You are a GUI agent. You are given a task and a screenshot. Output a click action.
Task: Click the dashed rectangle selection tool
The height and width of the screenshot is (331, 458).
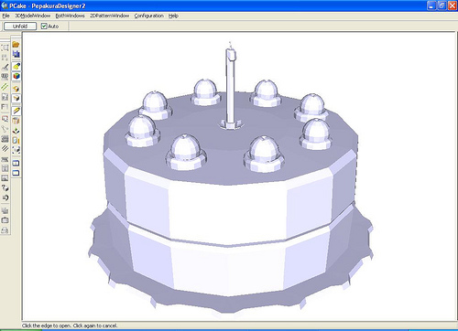click(5, 48)
